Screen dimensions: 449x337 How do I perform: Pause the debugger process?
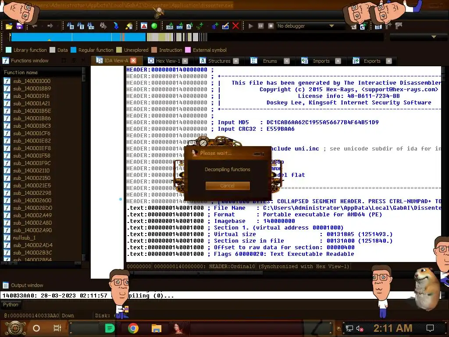261,26
